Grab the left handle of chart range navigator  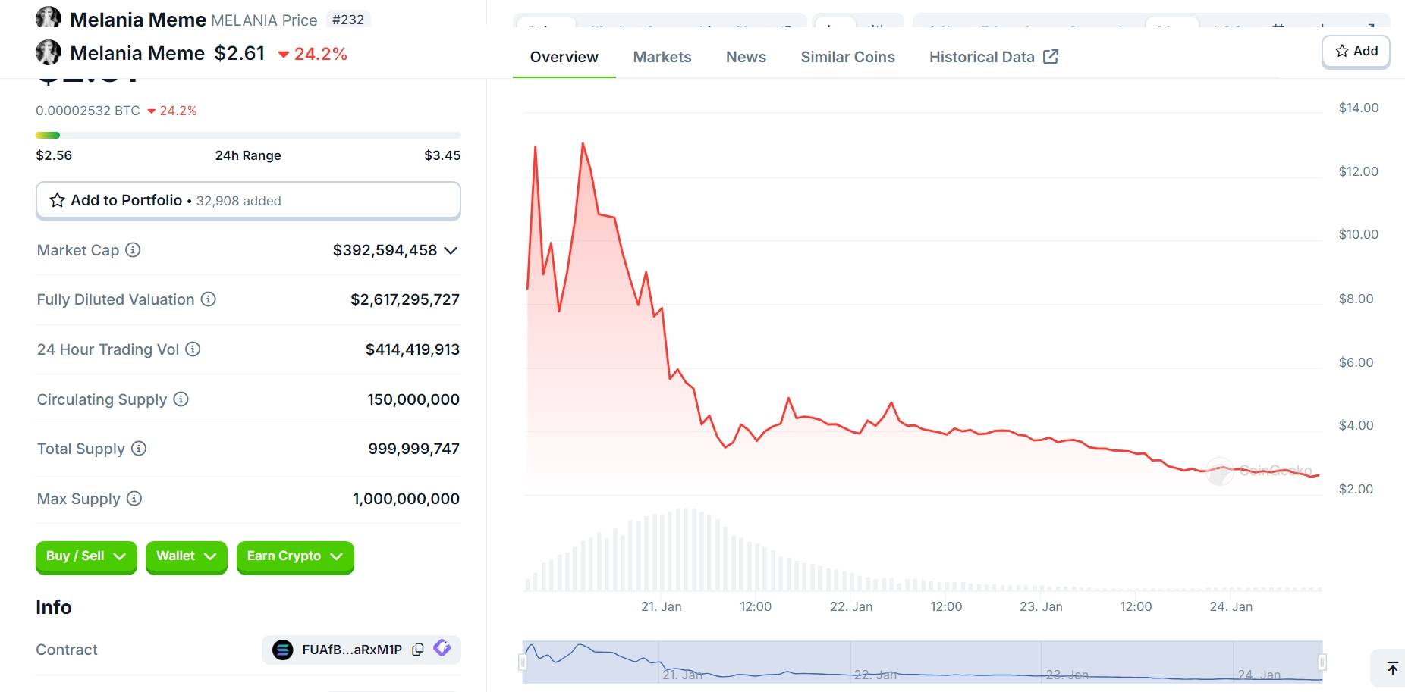pyautogui.click(x=523, y=662)
